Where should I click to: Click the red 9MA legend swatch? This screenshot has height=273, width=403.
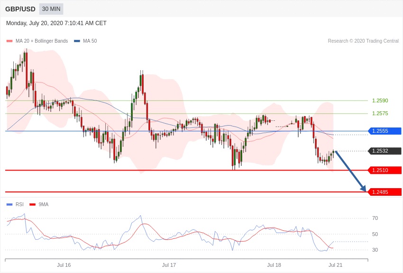(32, 205)
